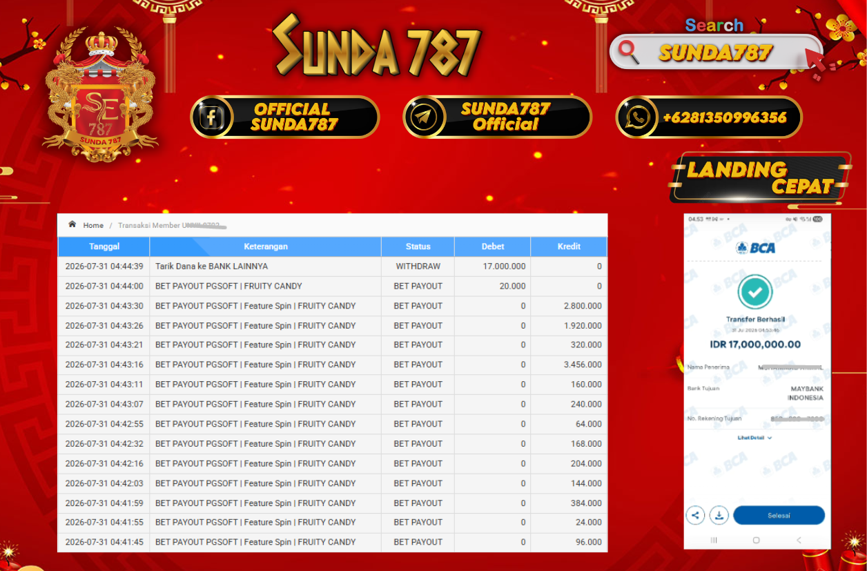The width and height of the screenshot is (867, 571).
Task: Expand Lihat Detail in the receipt
Action: pyautogui.click(x=754, y=438)
